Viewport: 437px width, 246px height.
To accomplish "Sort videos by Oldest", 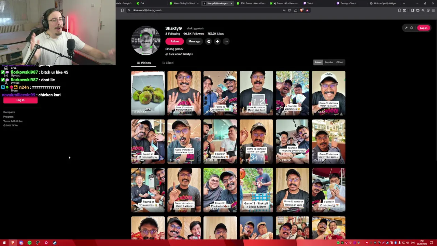I will 340,62.
